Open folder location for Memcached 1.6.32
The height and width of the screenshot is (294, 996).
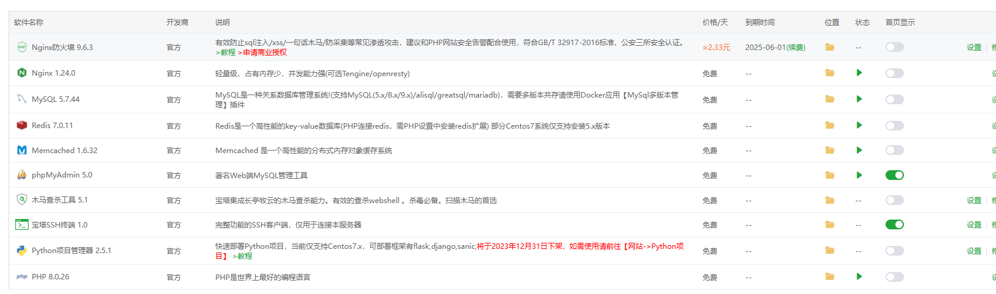coord(829,150)
